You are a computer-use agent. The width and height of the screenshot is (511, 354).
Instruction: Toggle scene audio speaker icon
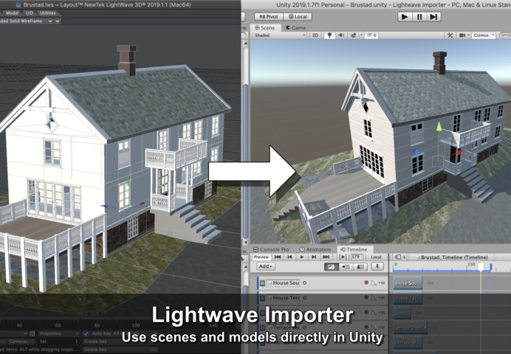(341, 35)
